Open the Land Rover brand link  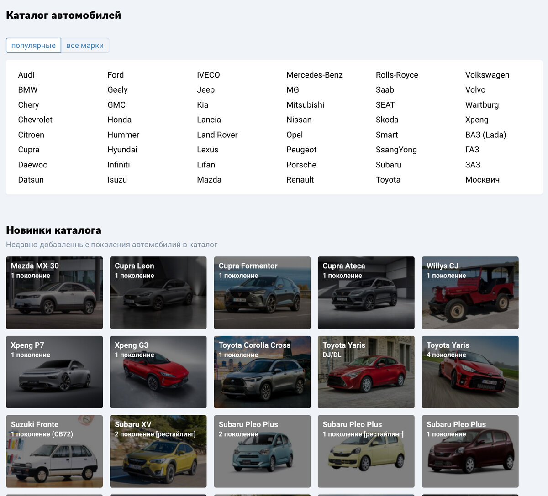[x=217, y=135]
